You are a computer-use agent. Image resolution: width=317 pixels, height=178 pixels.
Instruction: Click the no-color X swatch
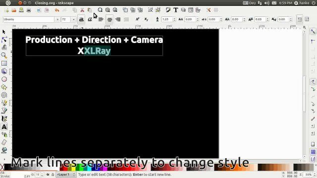[2, 167]
